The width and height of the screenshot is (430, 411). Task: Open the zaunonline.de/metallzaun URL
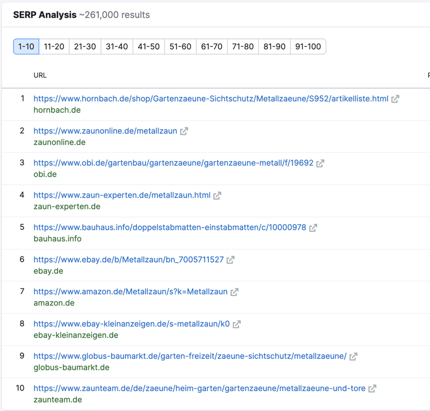pyautogui.click(x=105, y=131)
